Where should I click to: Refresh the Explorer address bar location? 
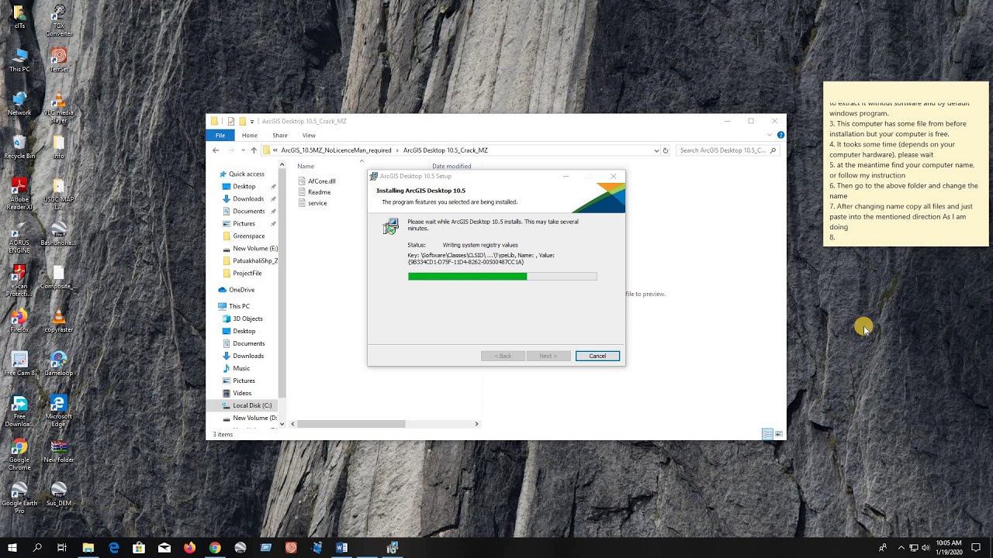(x=666, y=150)
